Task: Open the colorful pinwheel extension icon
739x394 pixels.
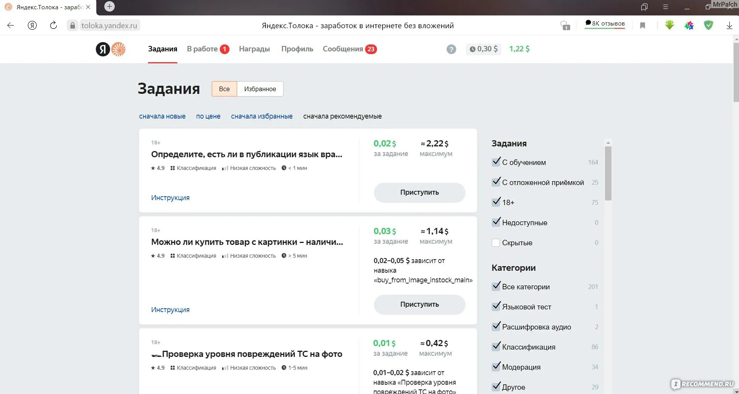Action: 689,25
